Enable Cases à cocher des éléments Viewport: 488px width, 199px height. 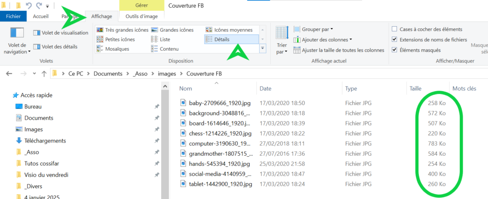tap(394, 29)
